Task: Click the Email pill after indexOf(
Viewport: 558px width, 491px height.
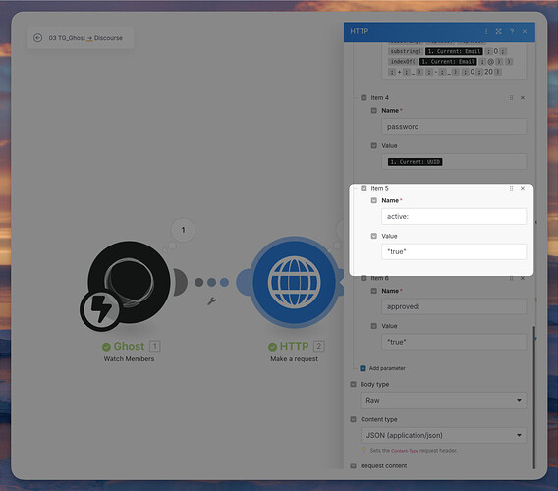Action: pos(448,62)
